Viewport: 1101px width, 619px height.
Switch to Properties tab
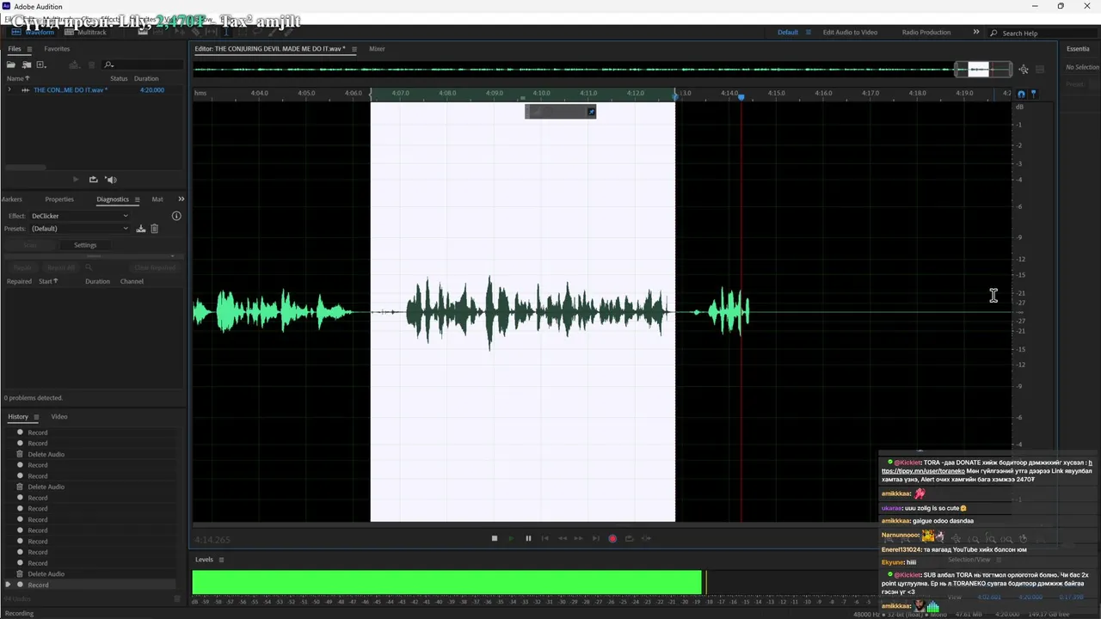59,199
